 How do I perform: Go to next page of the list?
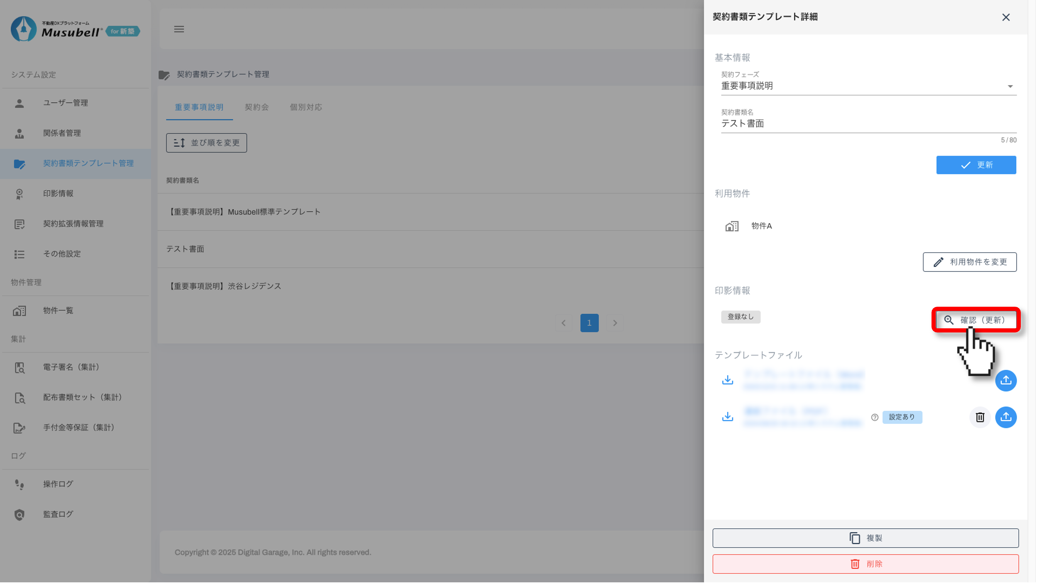(x=615, y=323)
